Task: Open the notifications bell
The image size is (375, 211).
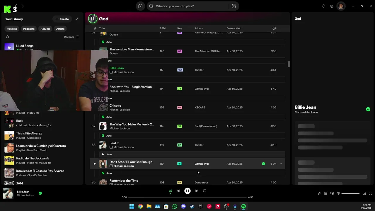Action: click(x=324, y=6)
